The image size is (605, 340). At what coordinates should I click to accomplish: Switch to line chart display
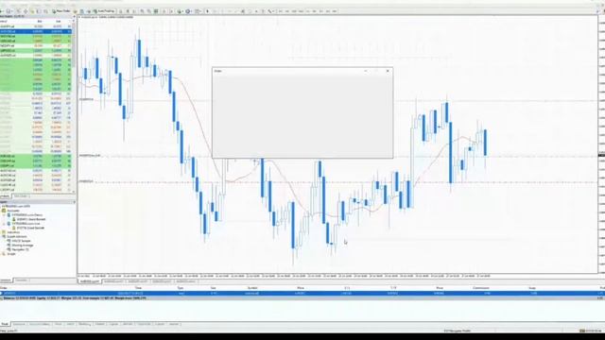(x=134, y=11)
